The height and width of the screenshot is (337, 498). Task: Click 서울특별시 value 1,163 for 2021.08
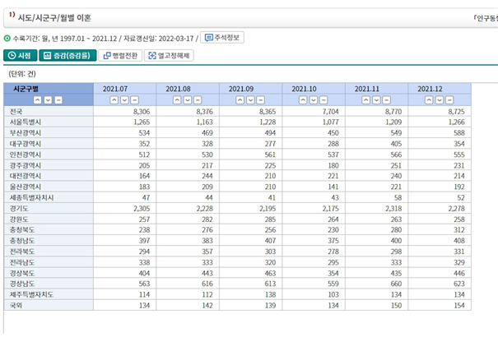(204, 122)
